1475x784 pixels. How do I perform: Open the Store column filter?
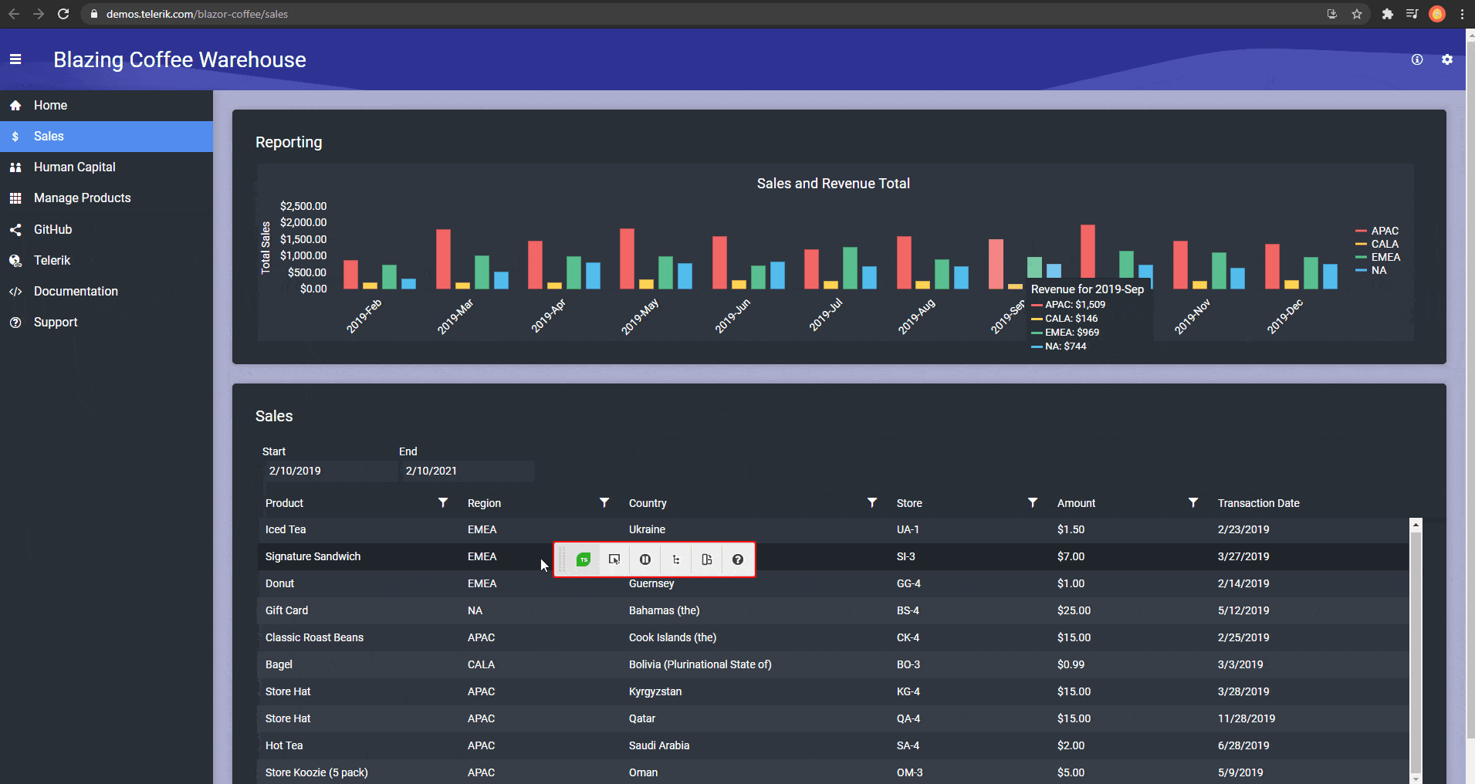[x=1033, y=502]
